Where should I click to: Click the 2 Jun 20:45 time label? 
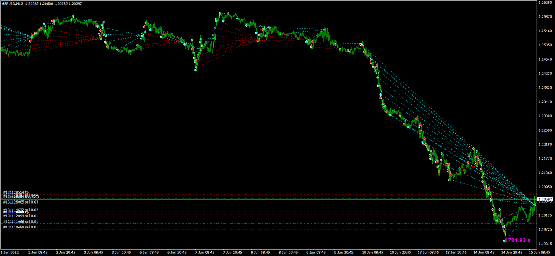pos(65,253)
